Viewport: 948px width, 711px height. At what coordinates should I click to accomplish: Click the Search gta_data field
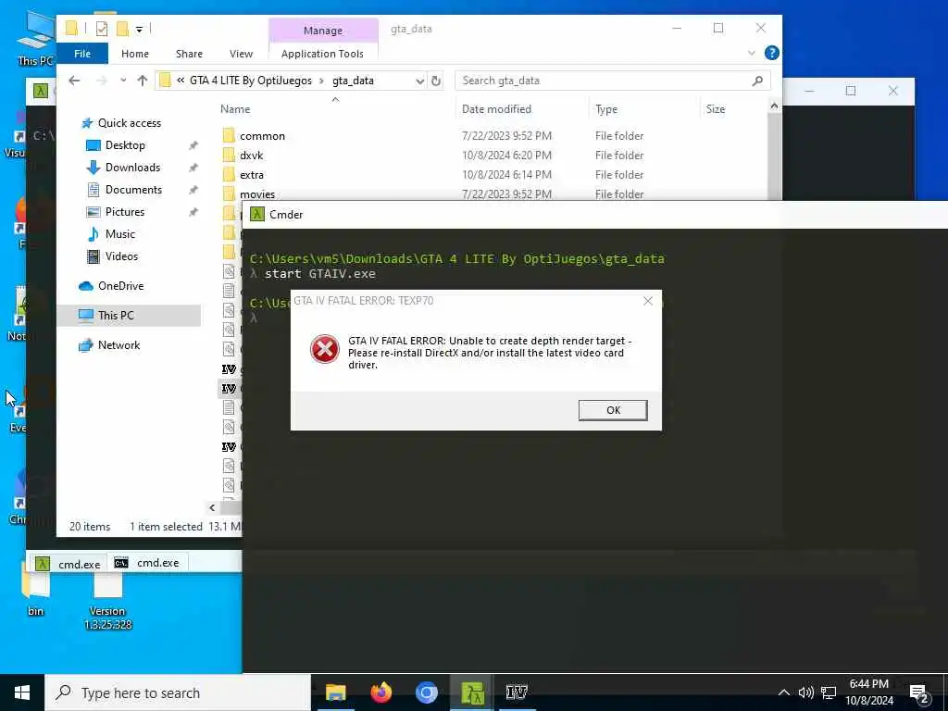(605, 81)
